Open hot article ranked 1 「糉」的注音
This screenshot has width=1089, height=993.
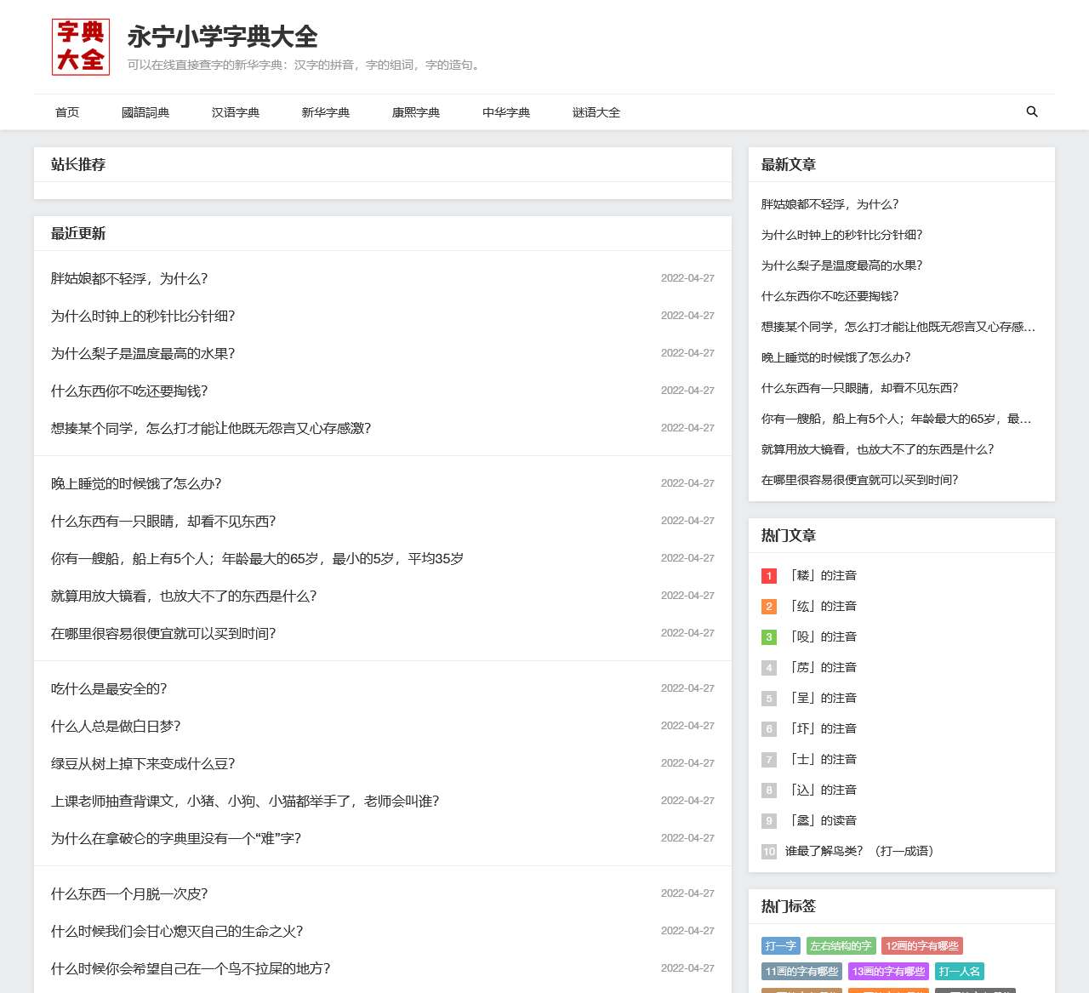point(823,575)
